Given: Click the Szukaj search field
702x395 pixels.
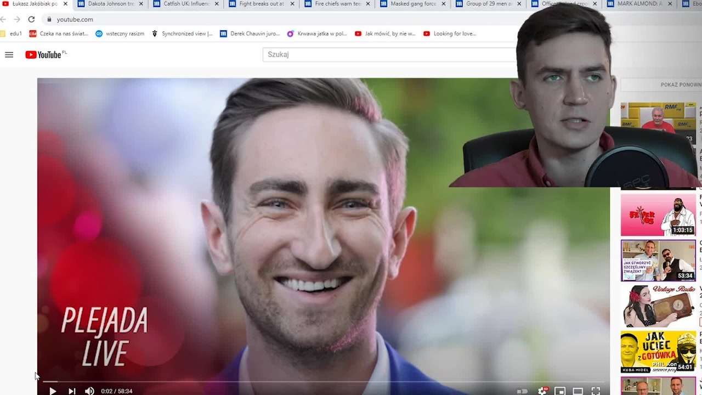Looking at the screenshot, I should tap(389, 54).
